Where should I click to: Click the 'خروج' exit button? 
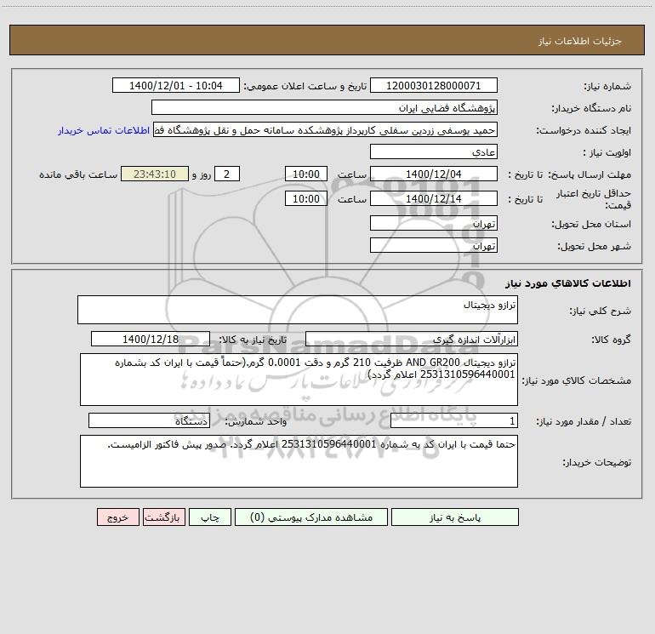[x=117, y=517]
